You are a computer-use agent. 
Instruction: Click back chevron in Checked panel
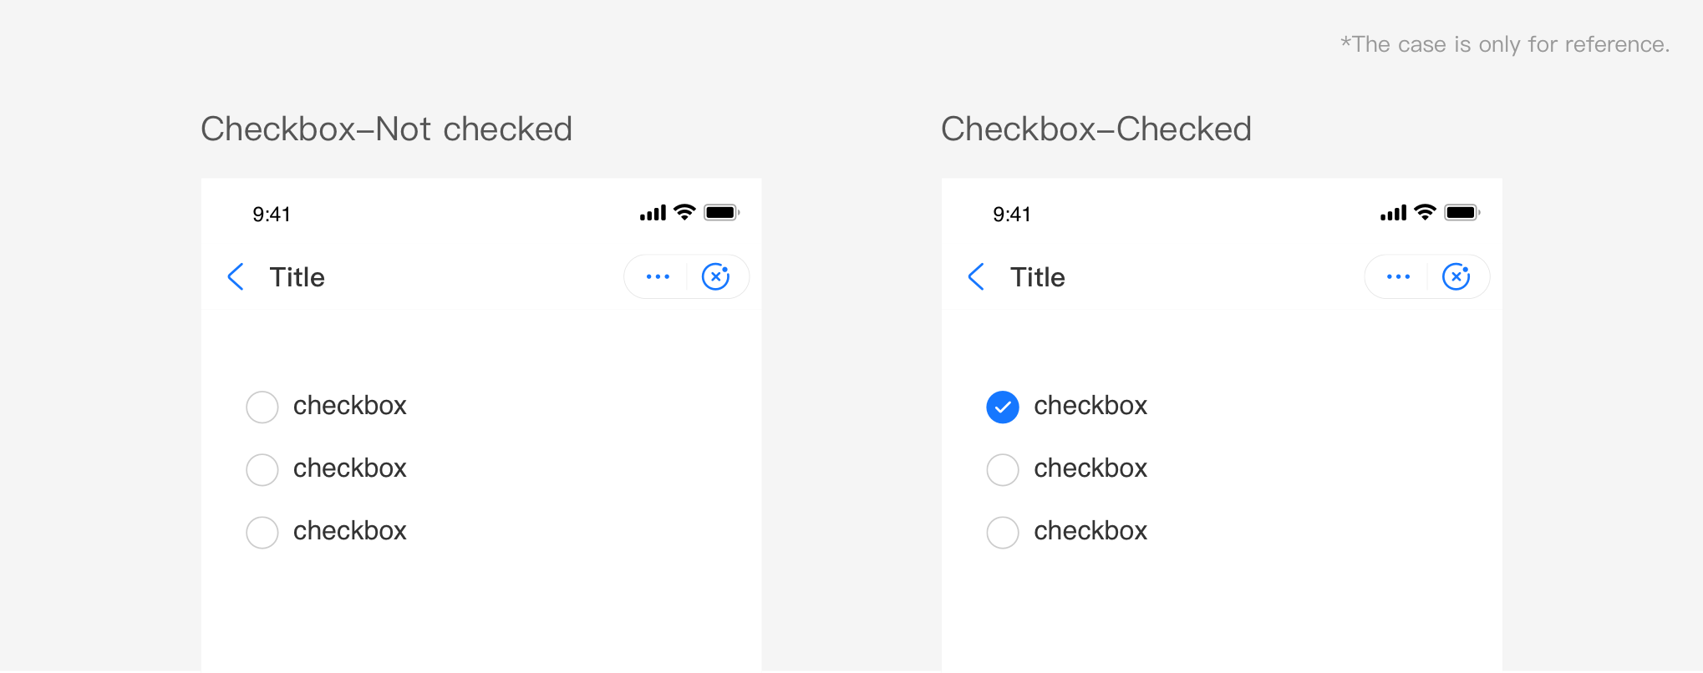pyautogui.click(x=976, y=276)
